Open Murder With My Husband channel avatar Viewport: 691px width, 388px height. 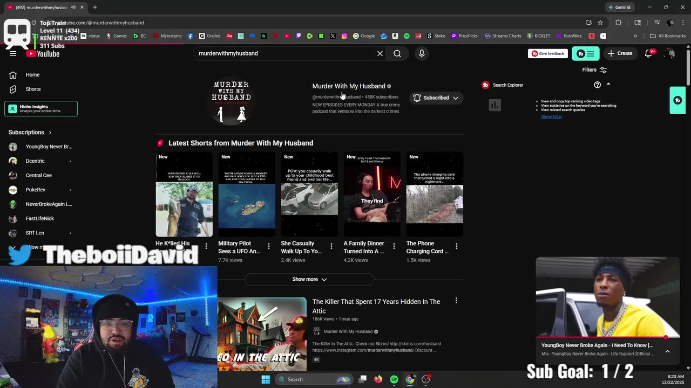pos(231,101)
